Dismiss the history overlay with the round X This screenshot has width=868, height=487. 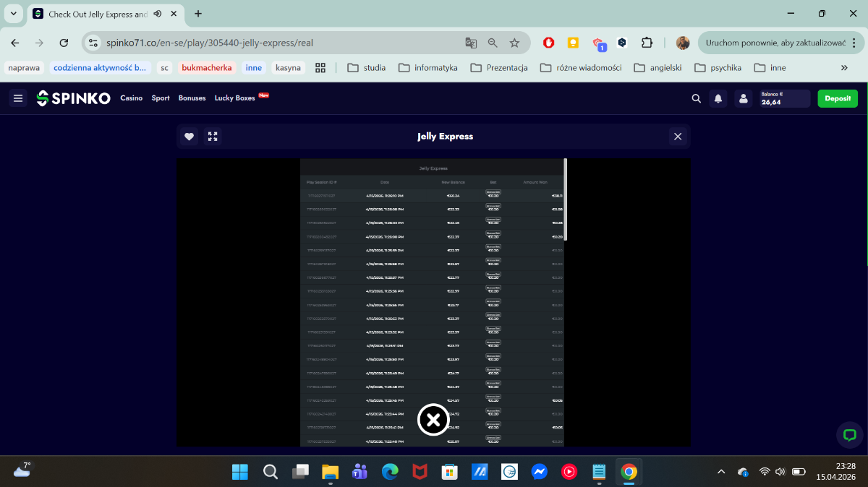point(433,420)
